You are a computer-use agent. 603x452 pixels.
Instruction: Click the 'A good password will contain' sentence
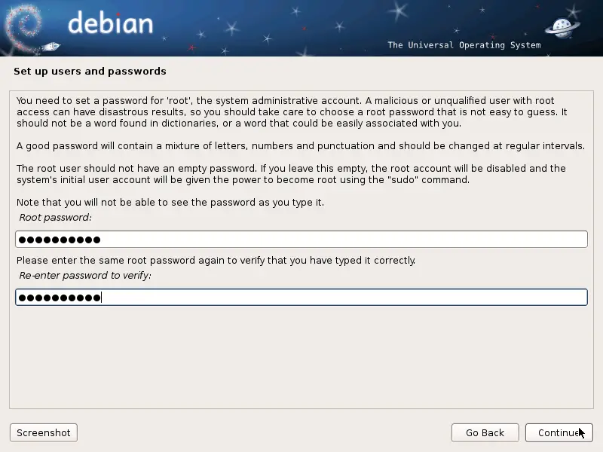click(x=300, y=146)
